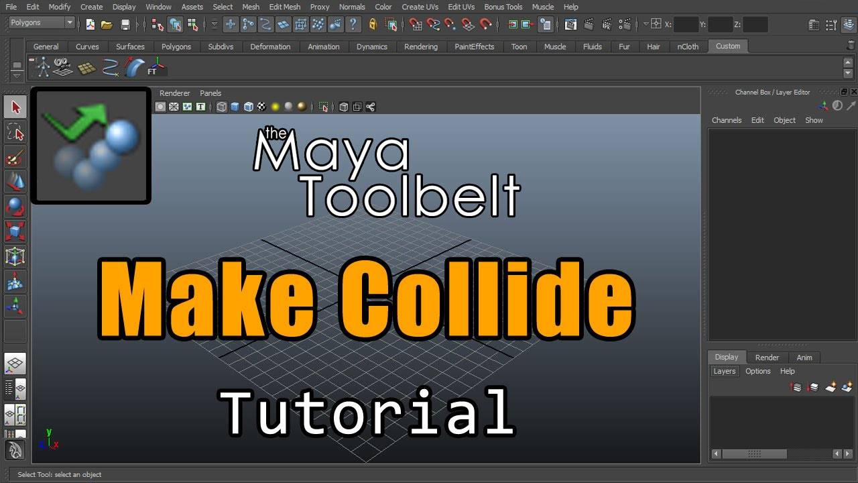Click the yellow Use all lights sphere icon
This screenshot has width=858, height=483.
[275, 107]
